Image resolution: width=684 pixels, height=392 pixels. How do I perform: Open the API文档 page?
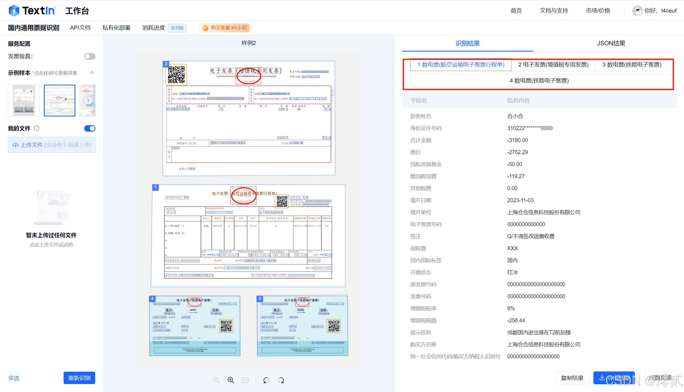[80, 28]
